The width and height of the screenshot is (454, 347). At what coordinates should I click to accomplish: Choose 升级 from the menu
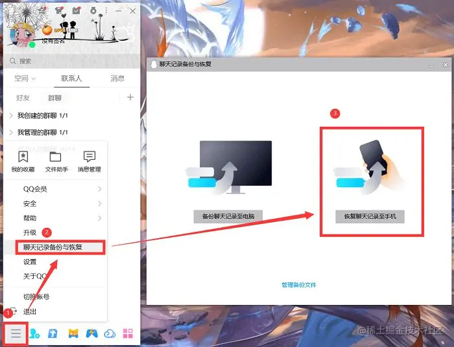click(x=30, y=232)
